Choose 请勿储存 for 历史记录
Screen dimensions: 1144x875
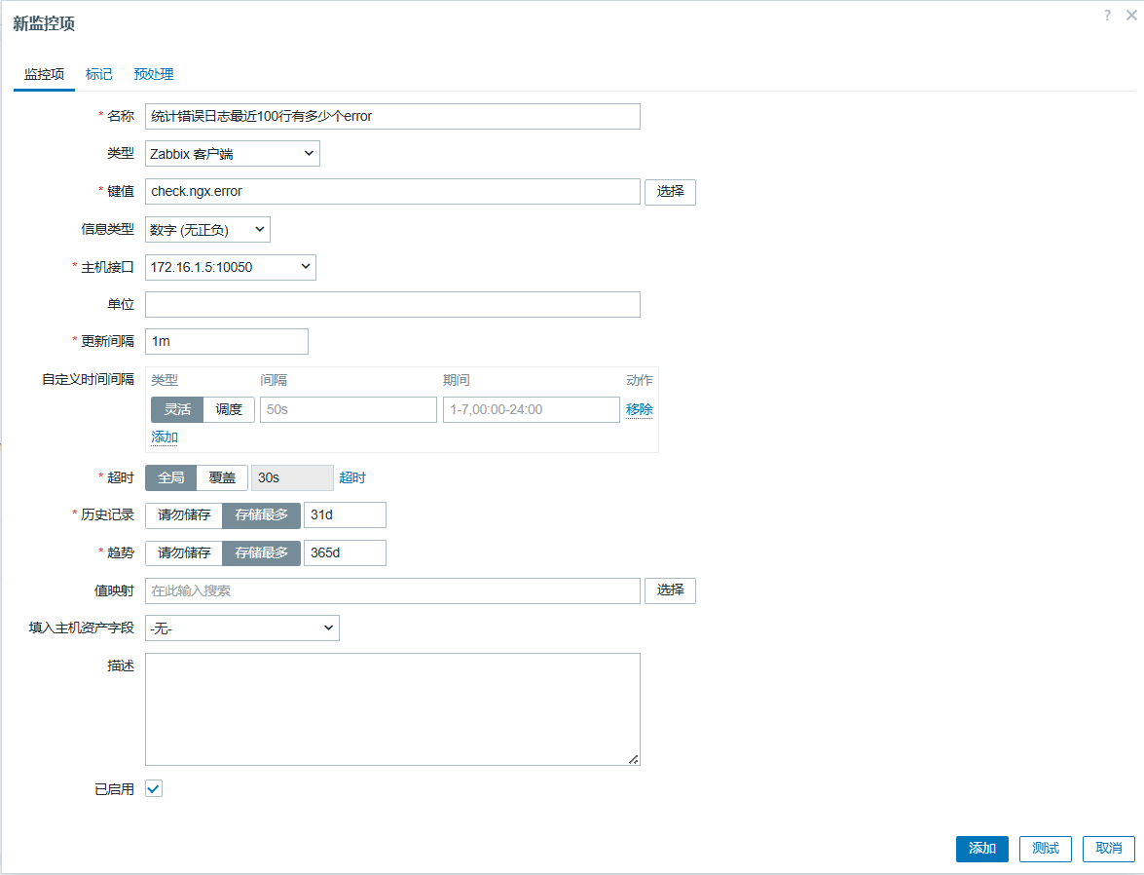click(x=184, y=514)
